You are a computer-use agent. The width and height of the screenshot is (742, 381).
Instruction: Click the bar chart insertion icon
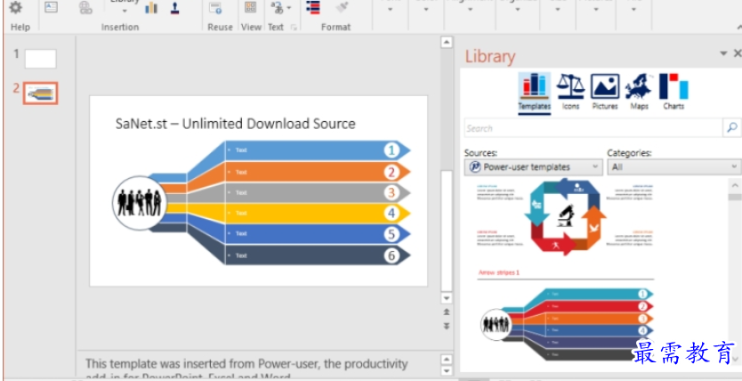click(151, 7)
